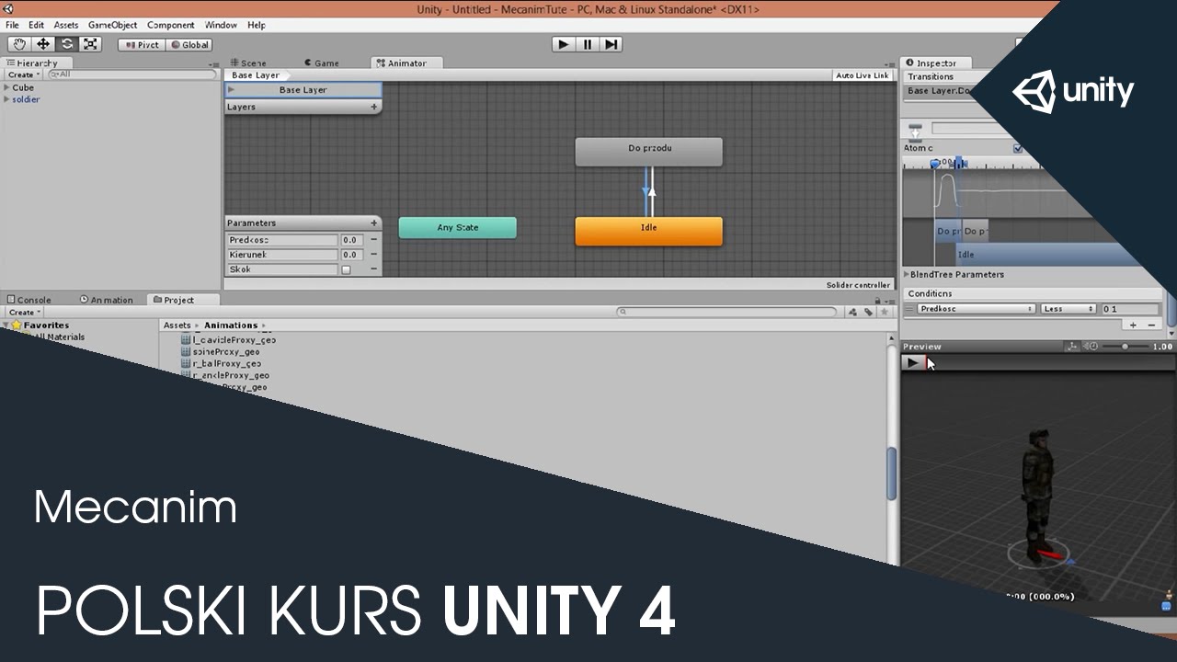
Task: Select the Any State node
Action: (x=458, y=227)
